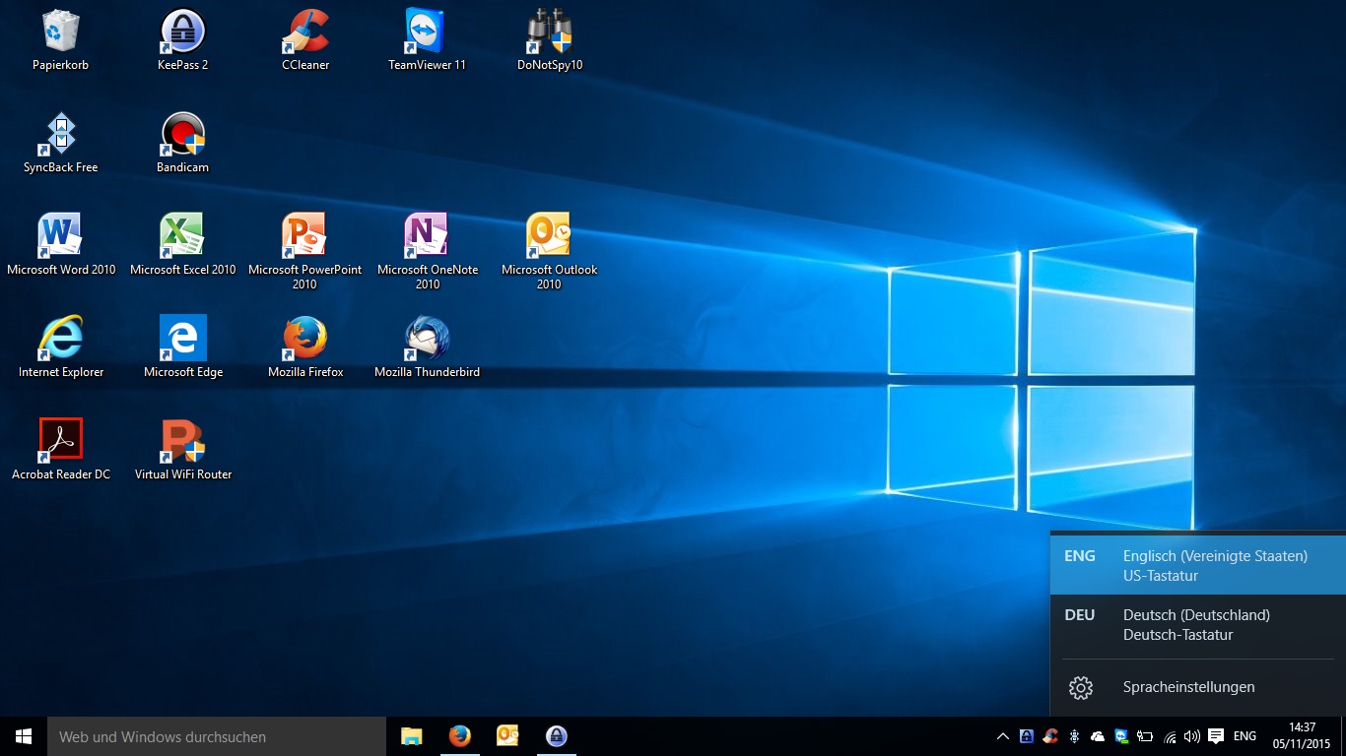This screenshot has height=756, width=1346.
Task: Select Deutsch (Deutschland) keyboard layout
Action: (1196, 624)
